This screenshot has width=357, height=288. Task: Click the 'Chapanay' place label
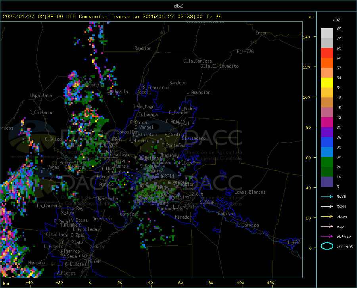(169, 155)
